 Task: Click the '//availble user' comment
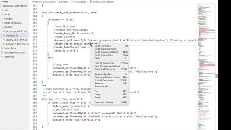coord(65,26)
